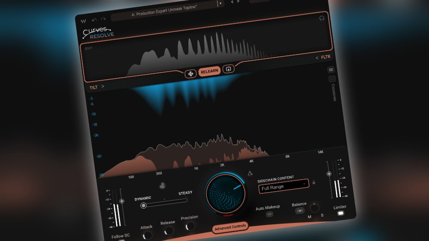This screenshot has height=241, width=429.
Task: Click the Advanced Controls button
Action: [x=230, y=227]
